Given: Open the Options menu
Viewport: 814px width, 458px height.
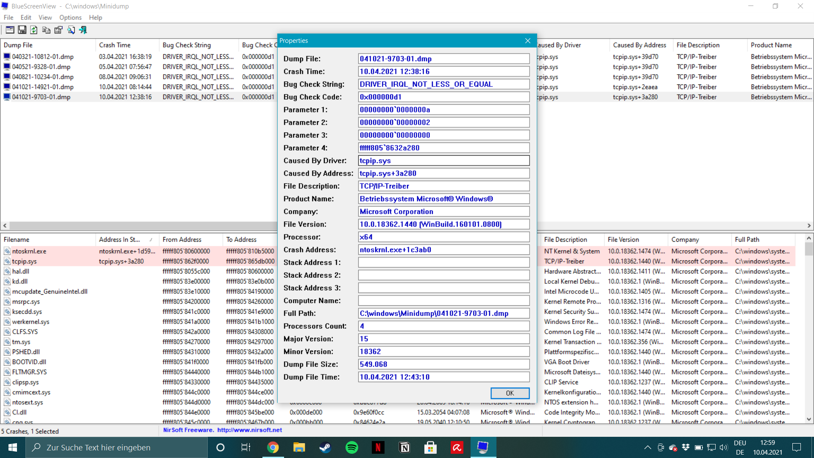Looking at the screenshot, I should pyautogui.click(x=70, y=17).
